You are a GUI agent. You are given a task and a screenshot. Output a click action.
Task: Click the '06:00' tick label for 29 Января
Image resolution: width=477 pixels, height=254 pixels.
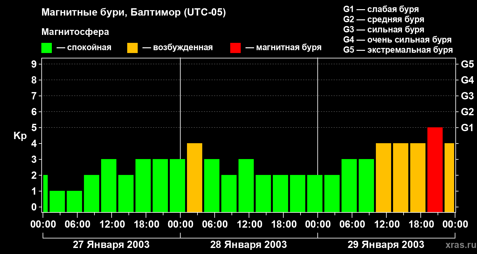click(352, 224)
